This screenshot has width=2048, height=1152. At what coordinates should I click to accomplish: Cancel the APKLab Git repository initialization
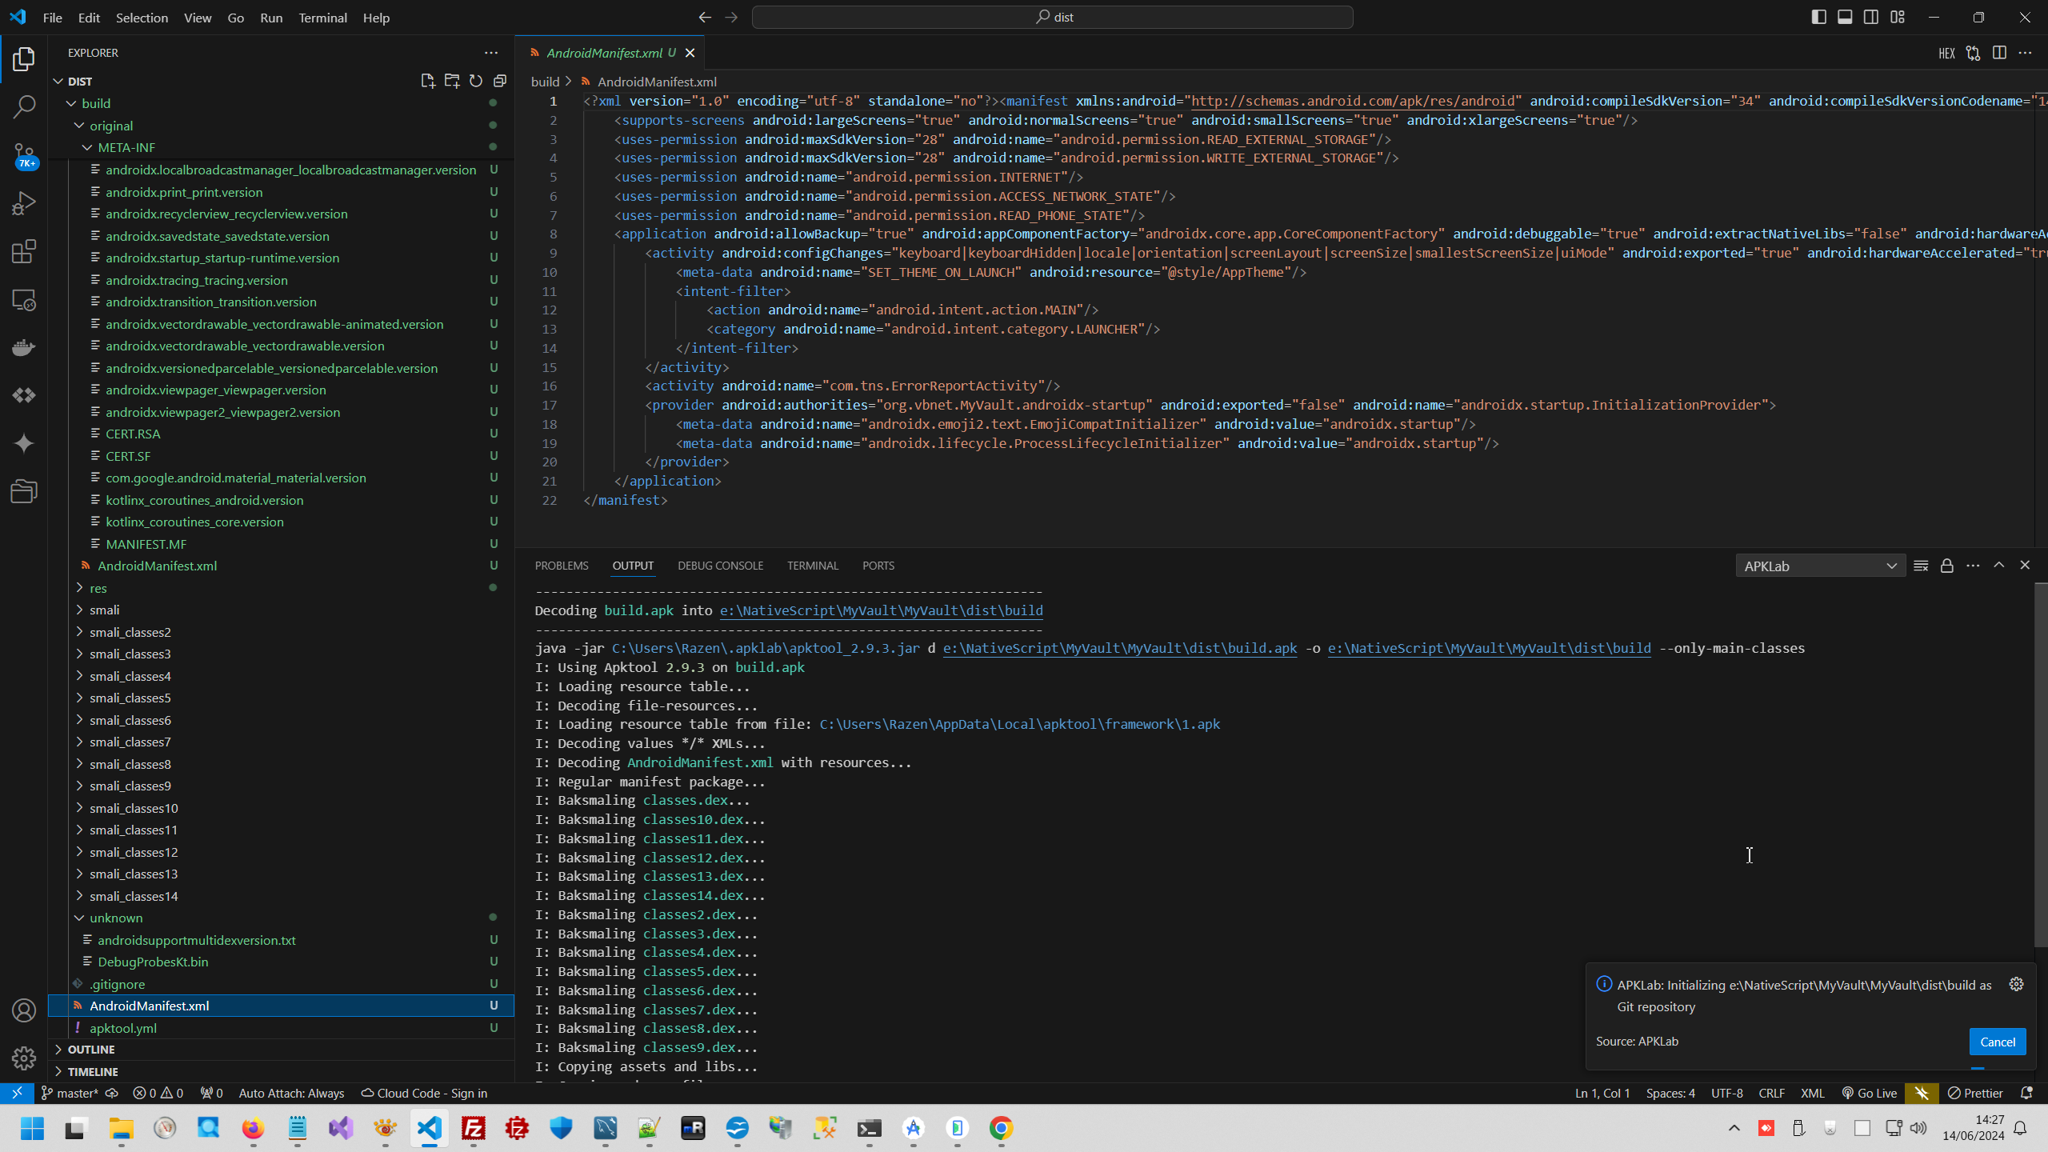click(x=1997, y=1041)
